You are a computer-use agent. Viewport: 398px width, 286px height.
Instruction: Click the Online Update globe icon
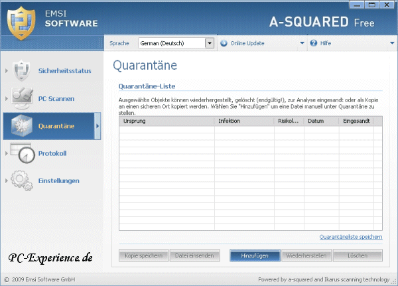[224, 43]
